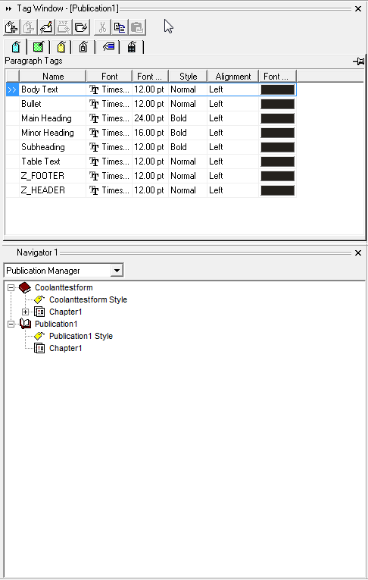The height and width of the screenshot is (580, 368).
Task: Click the Copy icon in Tag Window toolbar
Action: (x=120, y=27)
